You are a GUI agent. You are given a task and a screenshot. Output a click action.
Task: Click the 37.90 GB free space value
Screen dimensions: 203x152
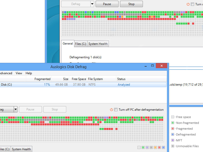pyautogui.click(x=79, y=85)
